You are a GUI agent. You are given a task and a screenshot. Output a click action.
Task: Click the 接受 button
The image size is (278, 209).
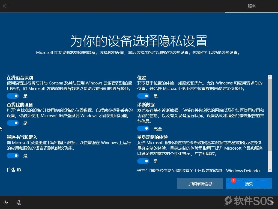tap(249, 184)
